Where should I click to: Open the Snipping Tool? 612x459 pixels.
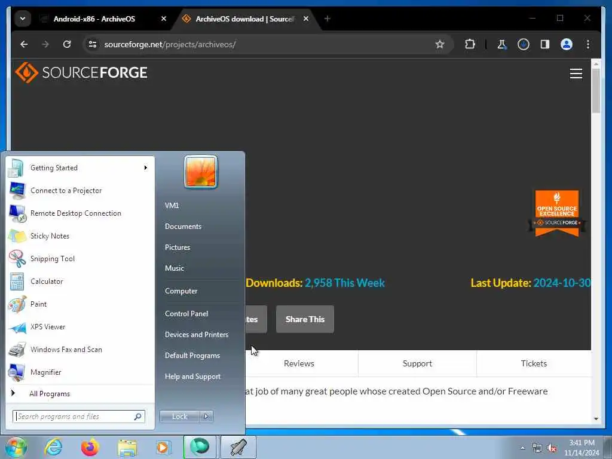pos(80,258)
